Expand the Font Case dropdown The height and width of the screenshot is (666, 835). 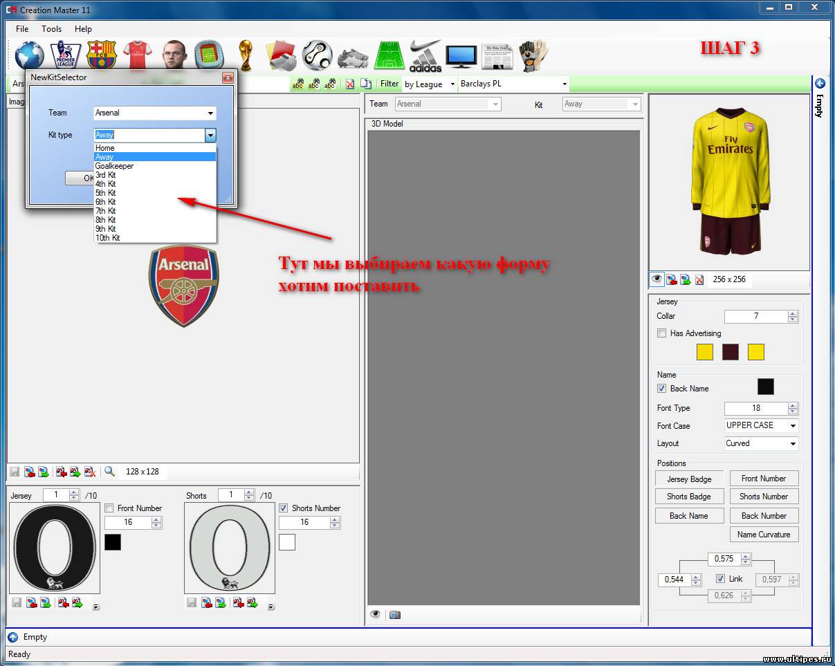(x=761, y=425)
